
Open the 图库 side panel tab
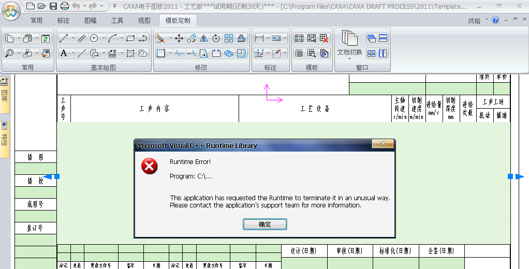[5, 95]
